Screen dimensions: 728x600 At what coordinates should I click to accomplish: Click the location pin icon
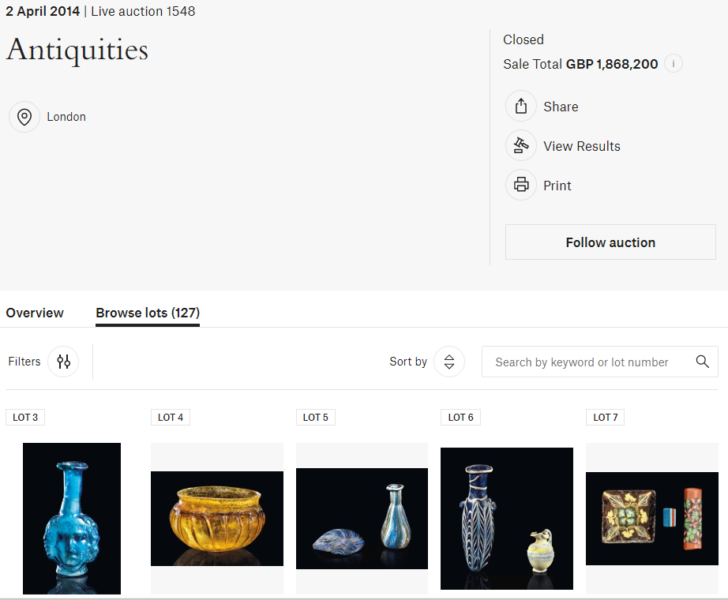click(24, 117)
